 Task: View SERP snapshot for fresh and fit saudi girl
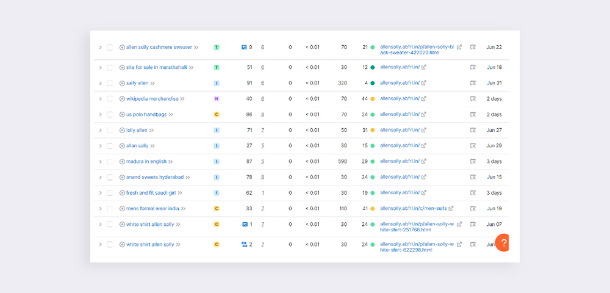pos(473,193)
